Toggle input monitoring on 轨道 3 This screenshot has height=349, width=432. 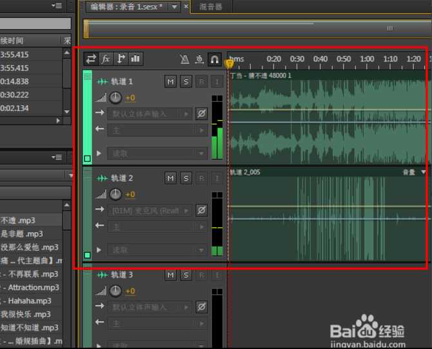coord(217,275)
